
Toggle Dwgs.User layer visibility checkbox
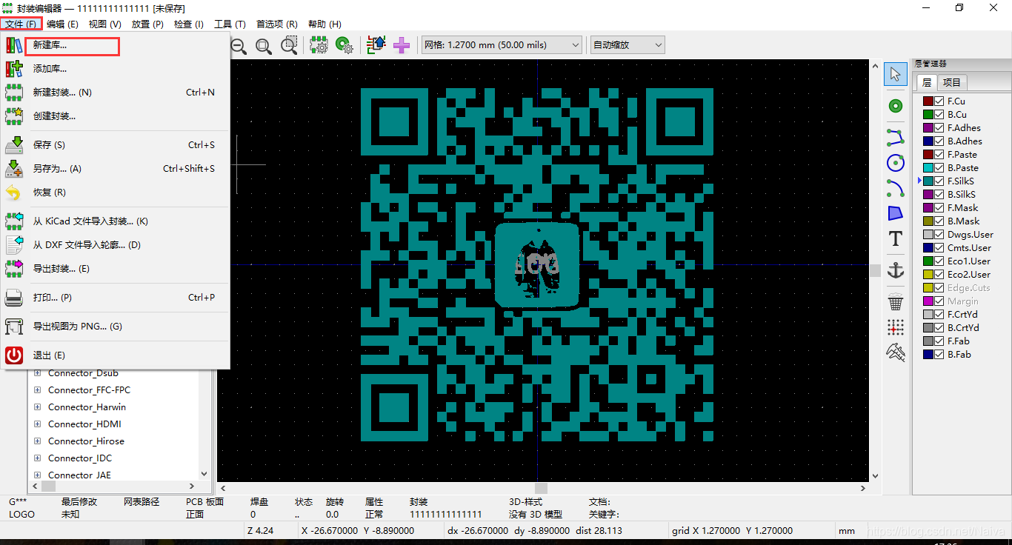939,235
